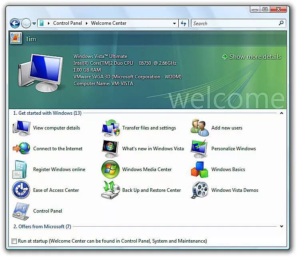Click the Intel Core 2 Duo CPU line
The height and width of the screenshot is (257, 297).
[x=125, y=63]
